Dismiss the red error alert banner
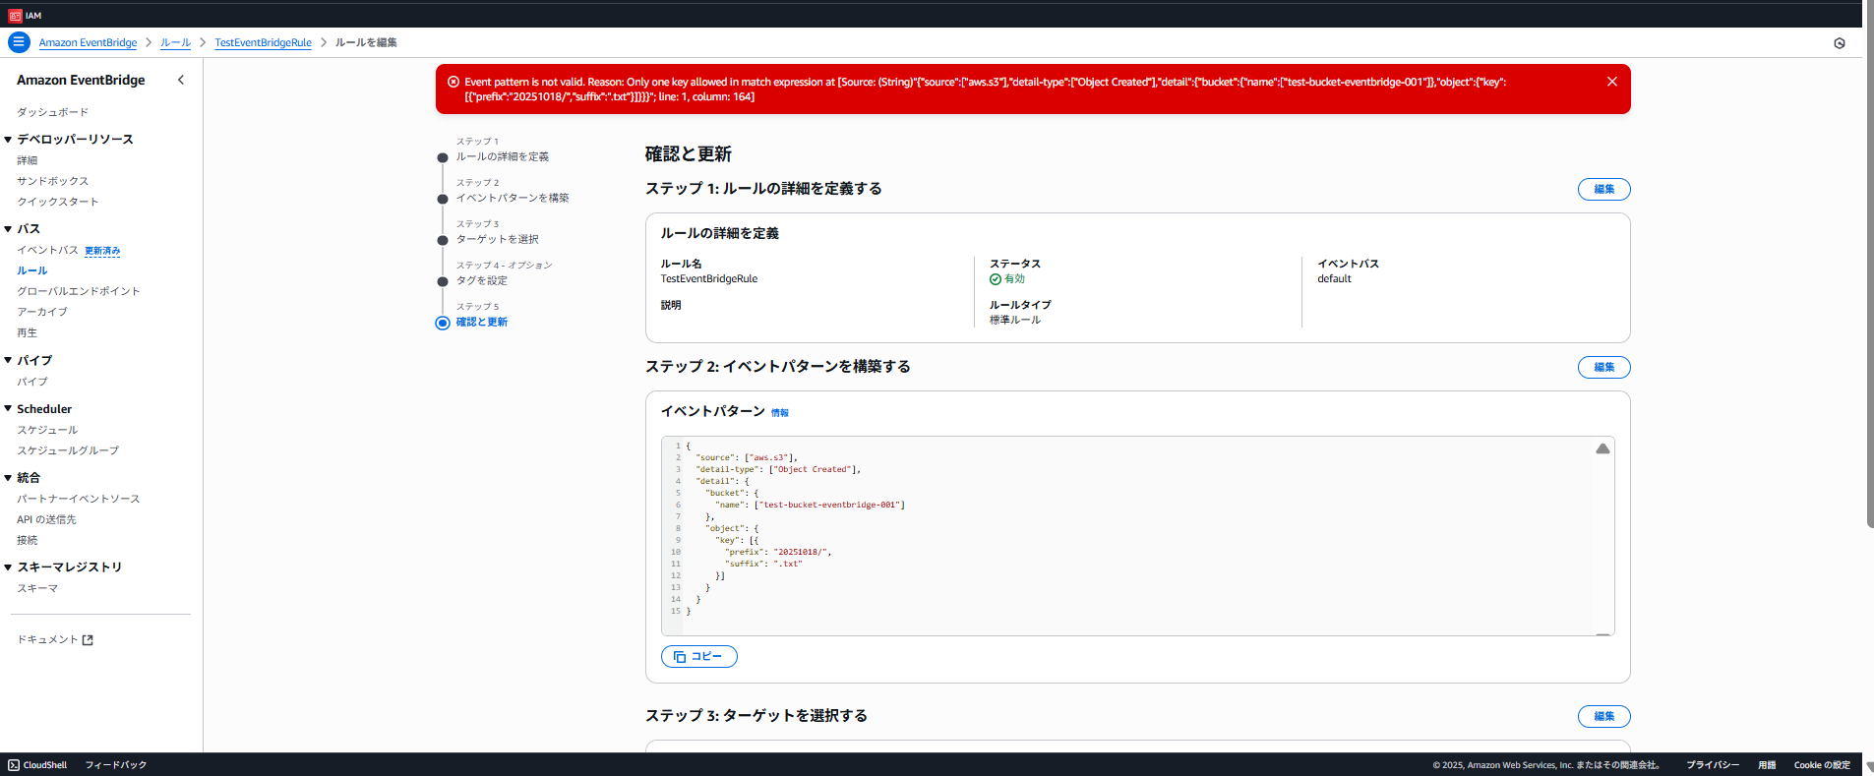This screenshot has height=776, width=1874. pyautogui.click(x=1611, y=82)
